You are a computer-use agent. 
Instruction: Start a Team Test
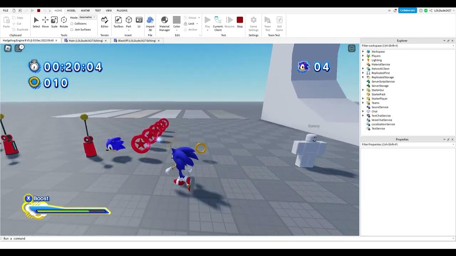tap(268, 24)
